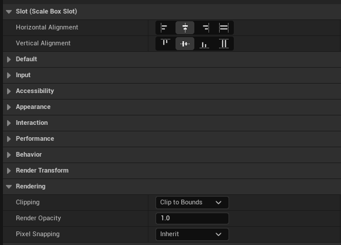This screenshot has height=245, width=341.
Task: Set horizontal alignment to fill
Action: point(224,28)
